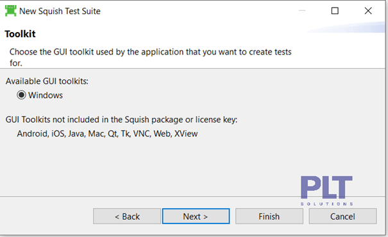The height and width of the screenshot is (237, 388).
Task: Click the Windows radio button label text
Action: pyautogui.click(x=46, y=95)
